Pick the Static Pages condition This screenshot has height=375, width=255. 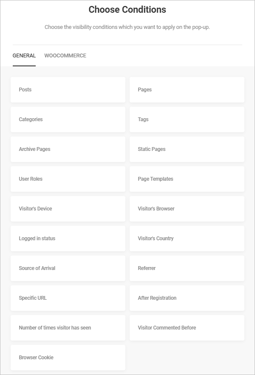click(x=187, y=149)
